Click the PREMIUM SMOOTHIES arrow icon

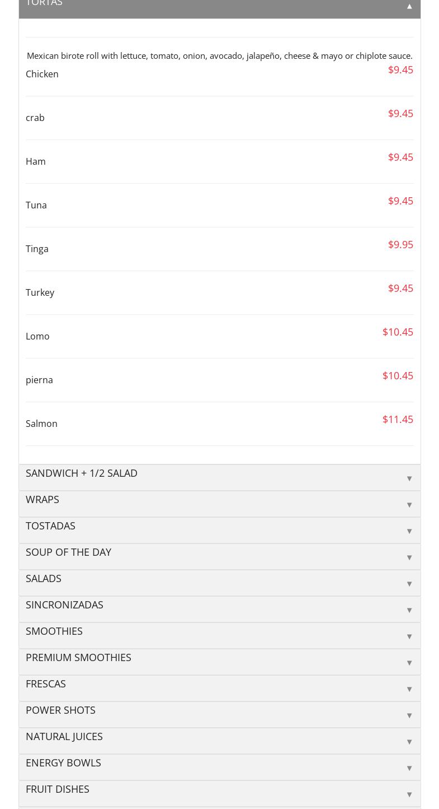tap(409, 663)
